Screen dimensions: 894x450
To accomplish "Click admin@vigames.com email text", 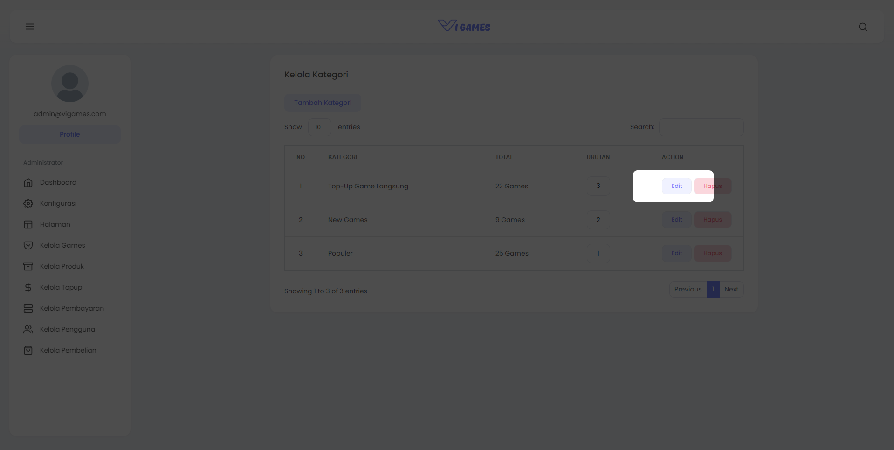I will pos(70,114).
